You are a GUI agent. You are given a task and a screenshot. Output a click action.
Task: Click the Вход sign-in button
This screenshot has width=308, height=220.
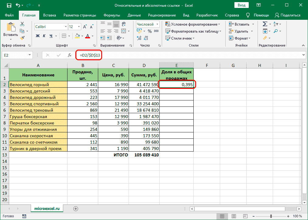[241, 5]
